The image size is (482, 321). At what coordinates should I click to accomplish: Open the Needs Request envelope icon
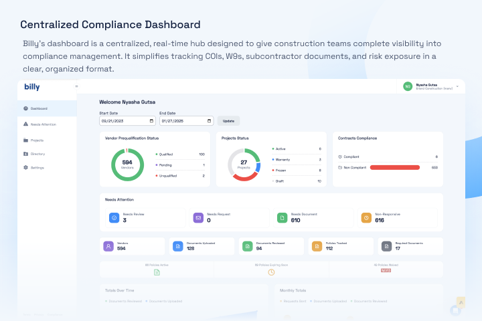coord(198,218)
